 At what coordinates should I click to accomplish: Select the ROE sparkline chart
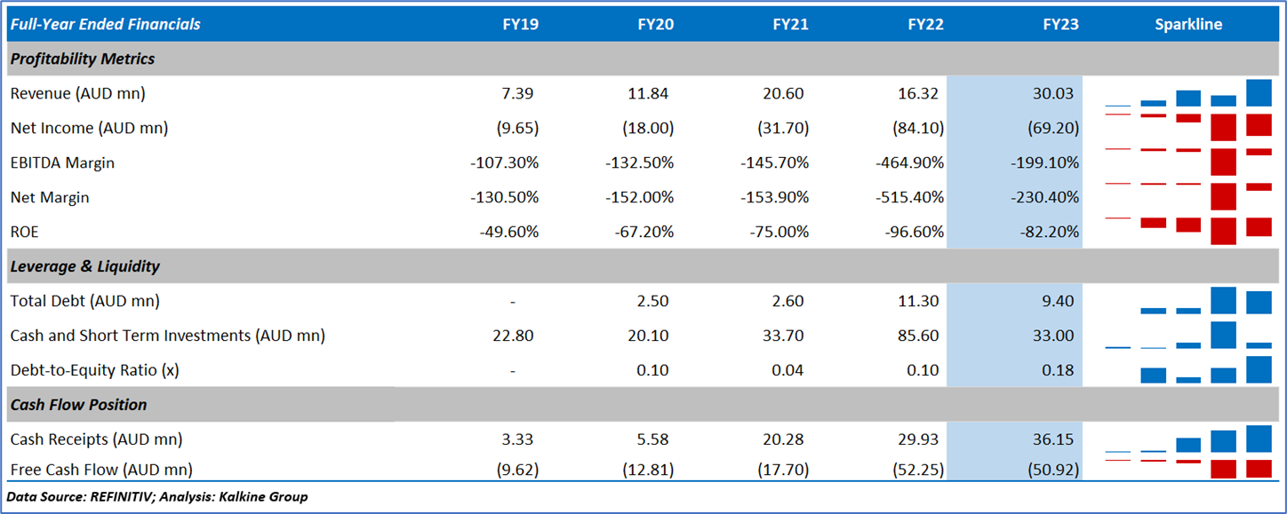click(x=1188, y=231)
